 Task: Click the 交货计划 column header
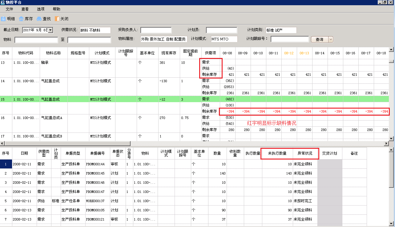(x=330, y=153)
